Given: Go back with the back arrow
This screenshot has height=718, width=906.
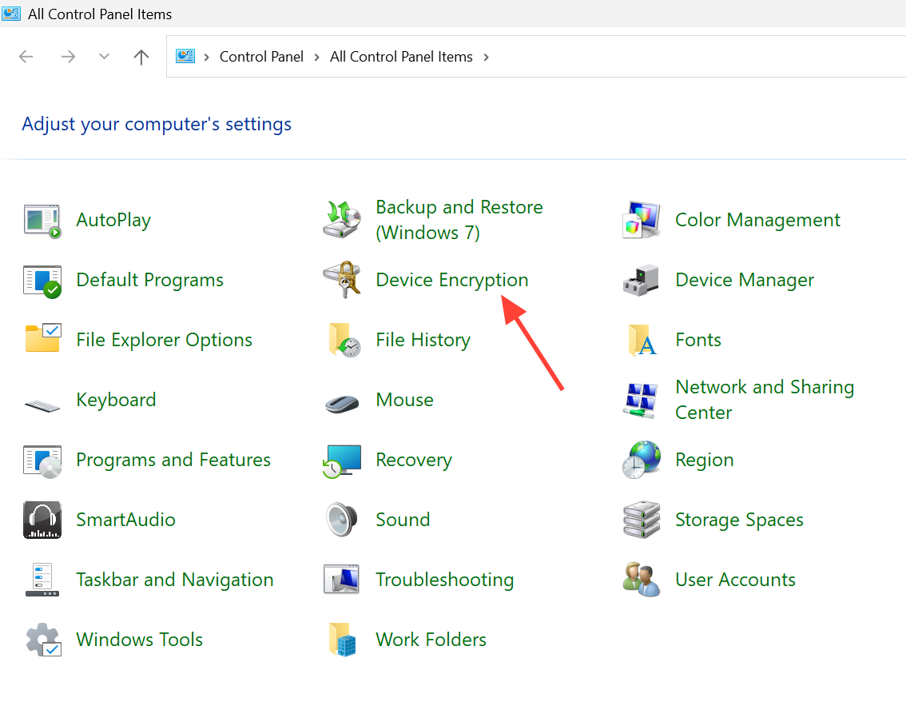Looking at the screenshot, I should pos(26,57).
